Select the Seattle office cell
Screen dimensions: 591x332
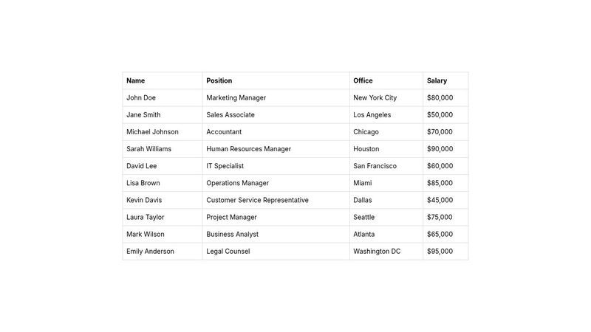coord(364,218)
